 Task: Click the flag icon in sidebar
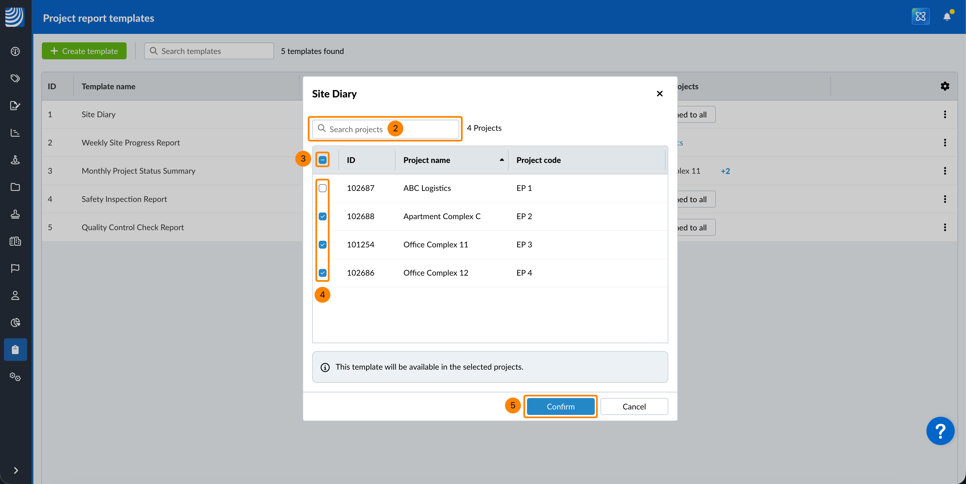pos(15,268)
